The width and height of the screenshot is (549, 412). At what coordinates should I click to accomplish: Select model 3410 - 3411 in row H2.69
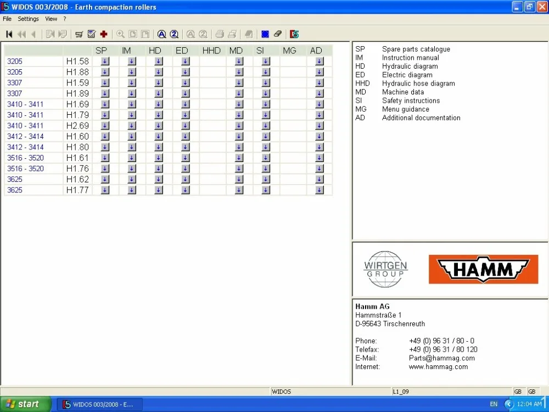[25, 126]
